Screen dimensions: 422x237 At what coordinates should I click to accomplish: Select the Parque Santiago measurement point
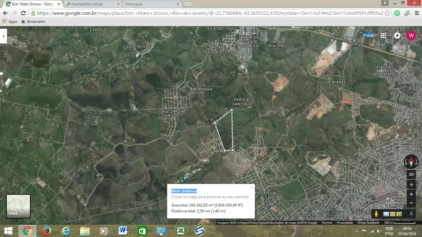[231, 110]
